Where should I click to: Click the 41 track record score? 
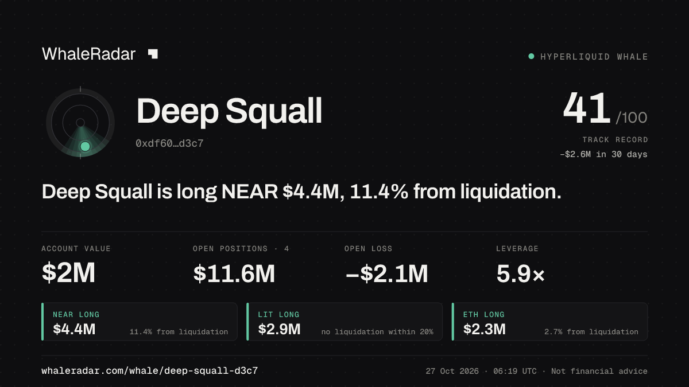(586, 109)
